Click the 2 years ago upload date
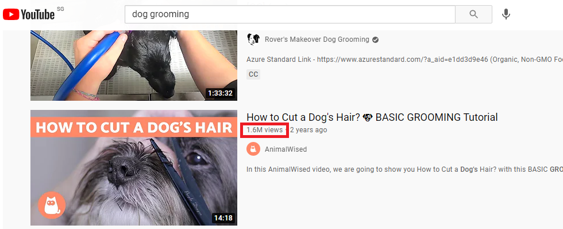The width and height of the screenshot is (563, 229). [309, 130]
